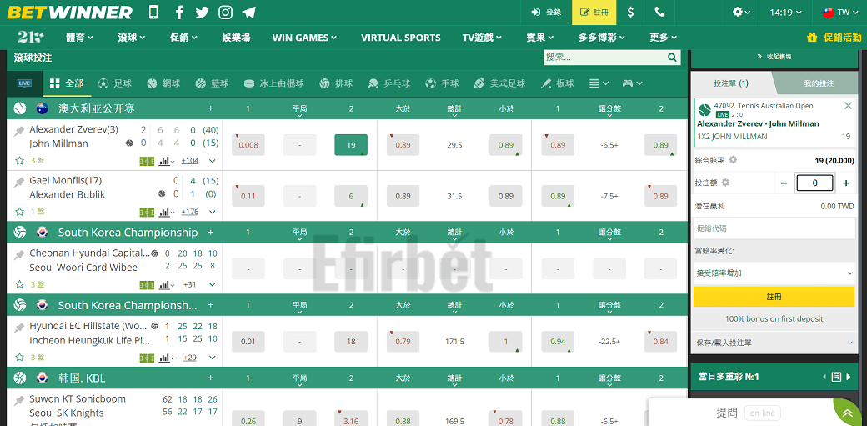Open the 滾球 live menu

coord(132,38)
